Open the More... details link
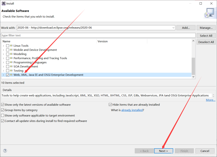217x157 pixels. [x=210, y=100]
